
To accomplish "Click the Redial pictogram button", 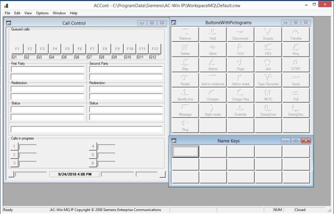I will [185, 80].
